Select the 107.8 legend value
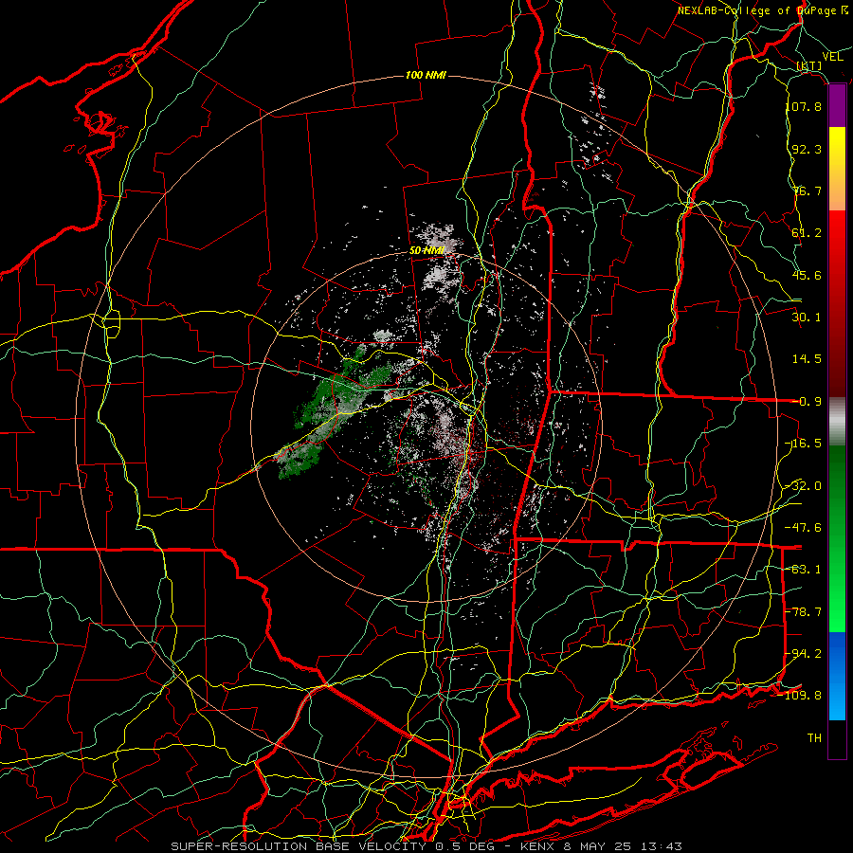Viewport: 853px width, 853px height. point(803,106)
